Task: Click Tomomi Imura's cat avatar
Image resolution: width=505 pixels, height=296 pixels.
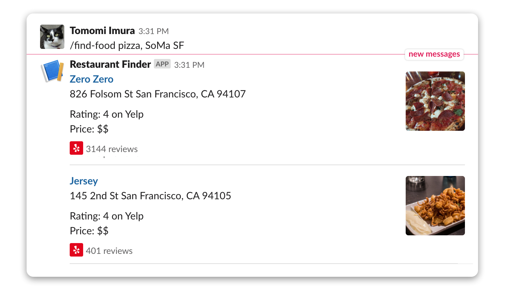Action: (x=52, y=37)
